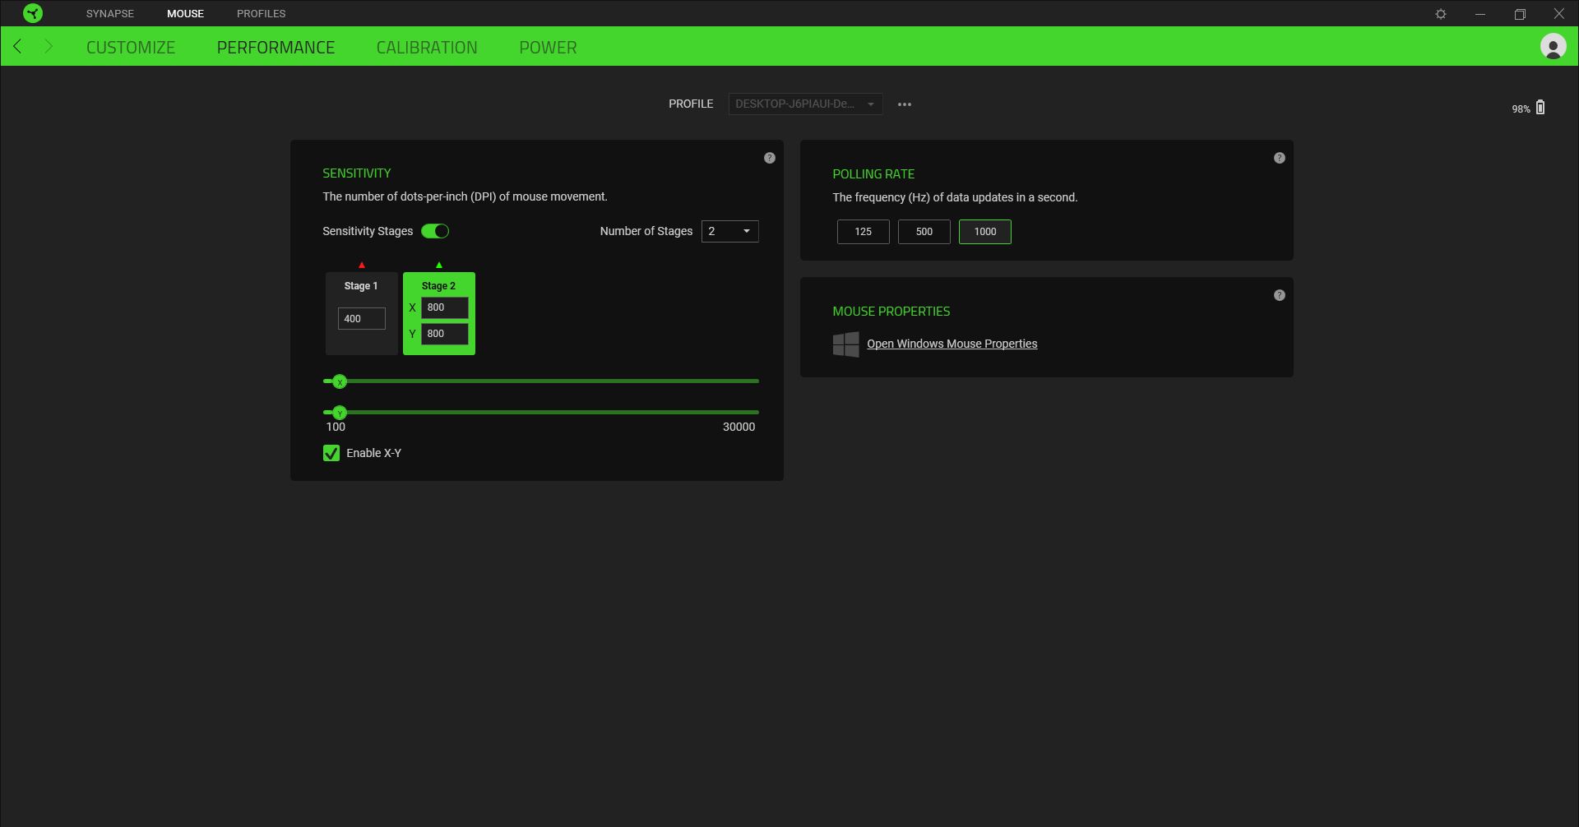Open the Profile selection dropdown
This screenshot has width=1579, height=827.
805,104
